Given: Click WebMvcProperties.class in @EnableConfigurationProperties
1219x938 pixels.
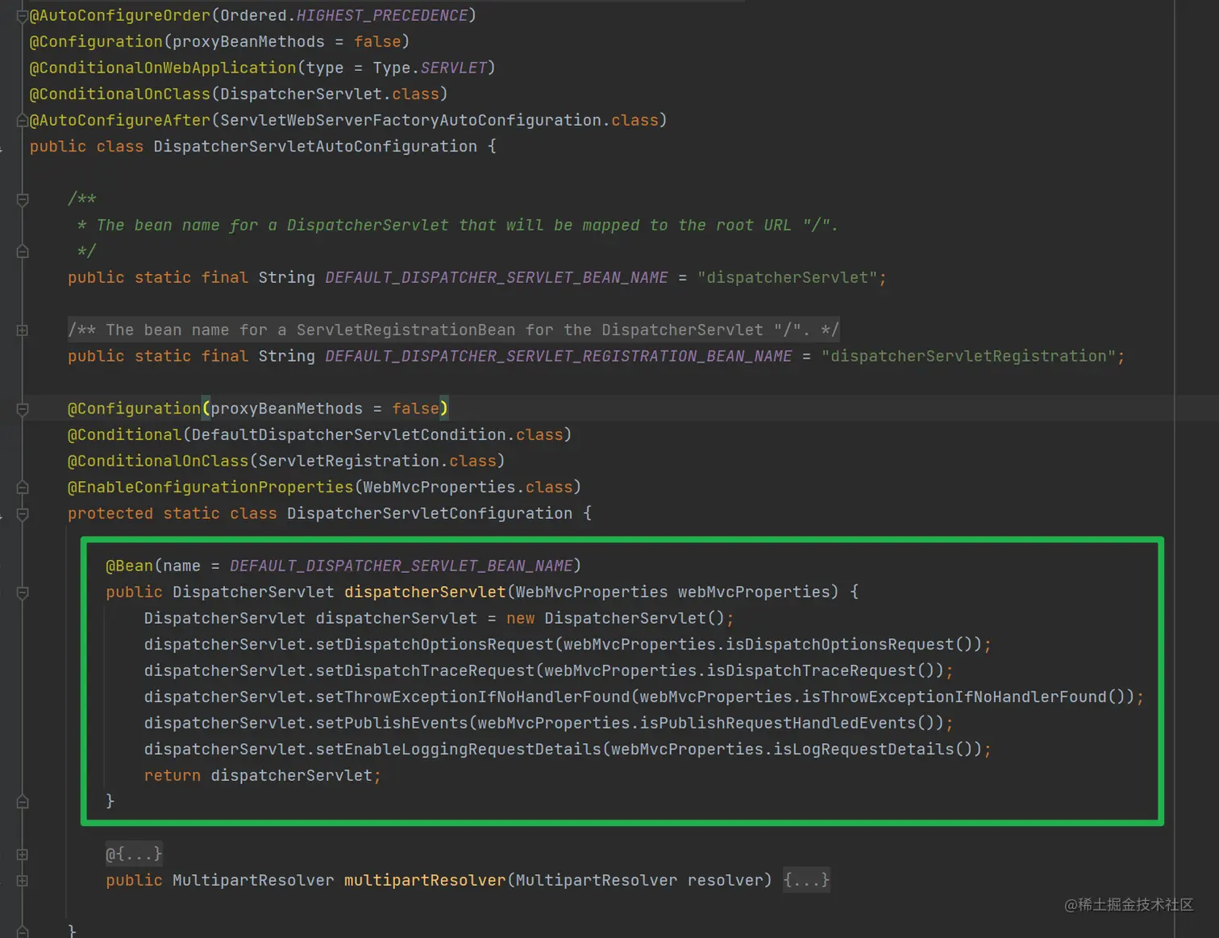Looking at the screenshot, I should click(x=468, y=487).
